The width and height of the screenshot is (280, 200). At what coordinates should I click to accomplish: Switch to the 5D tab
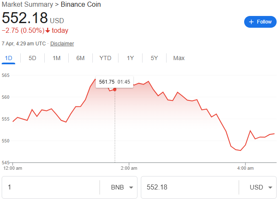32,58
